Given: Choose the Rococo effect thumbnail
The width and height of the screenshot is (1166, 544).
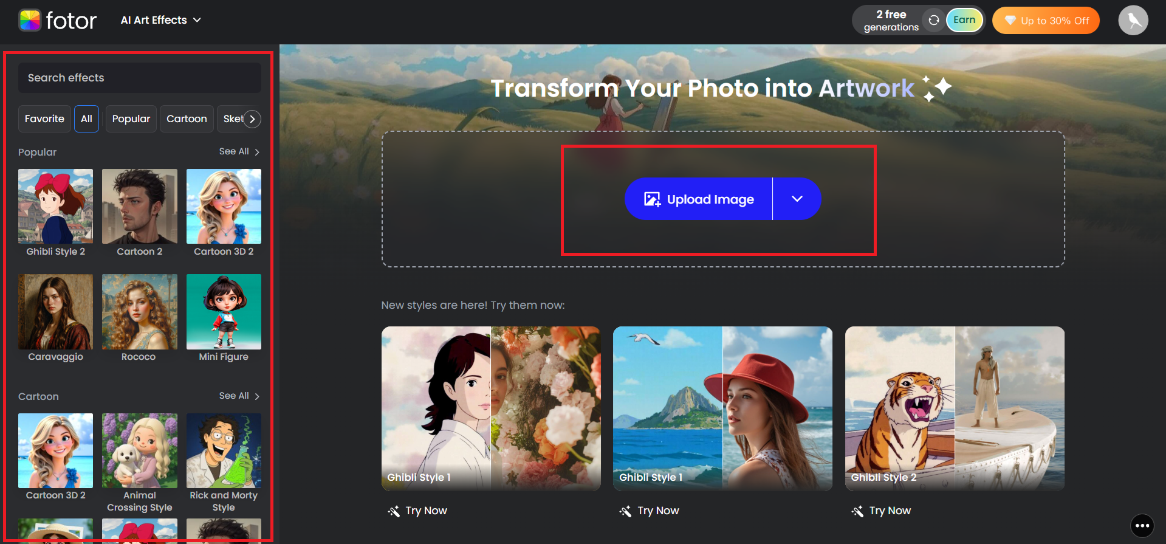Looking at the screenshot, I should tap(140, 312).
